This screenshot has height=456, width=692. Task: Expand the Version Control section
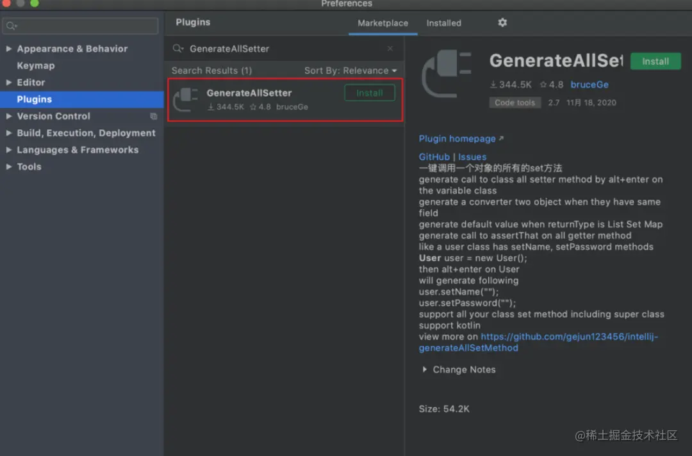click(x=8, y=116)
